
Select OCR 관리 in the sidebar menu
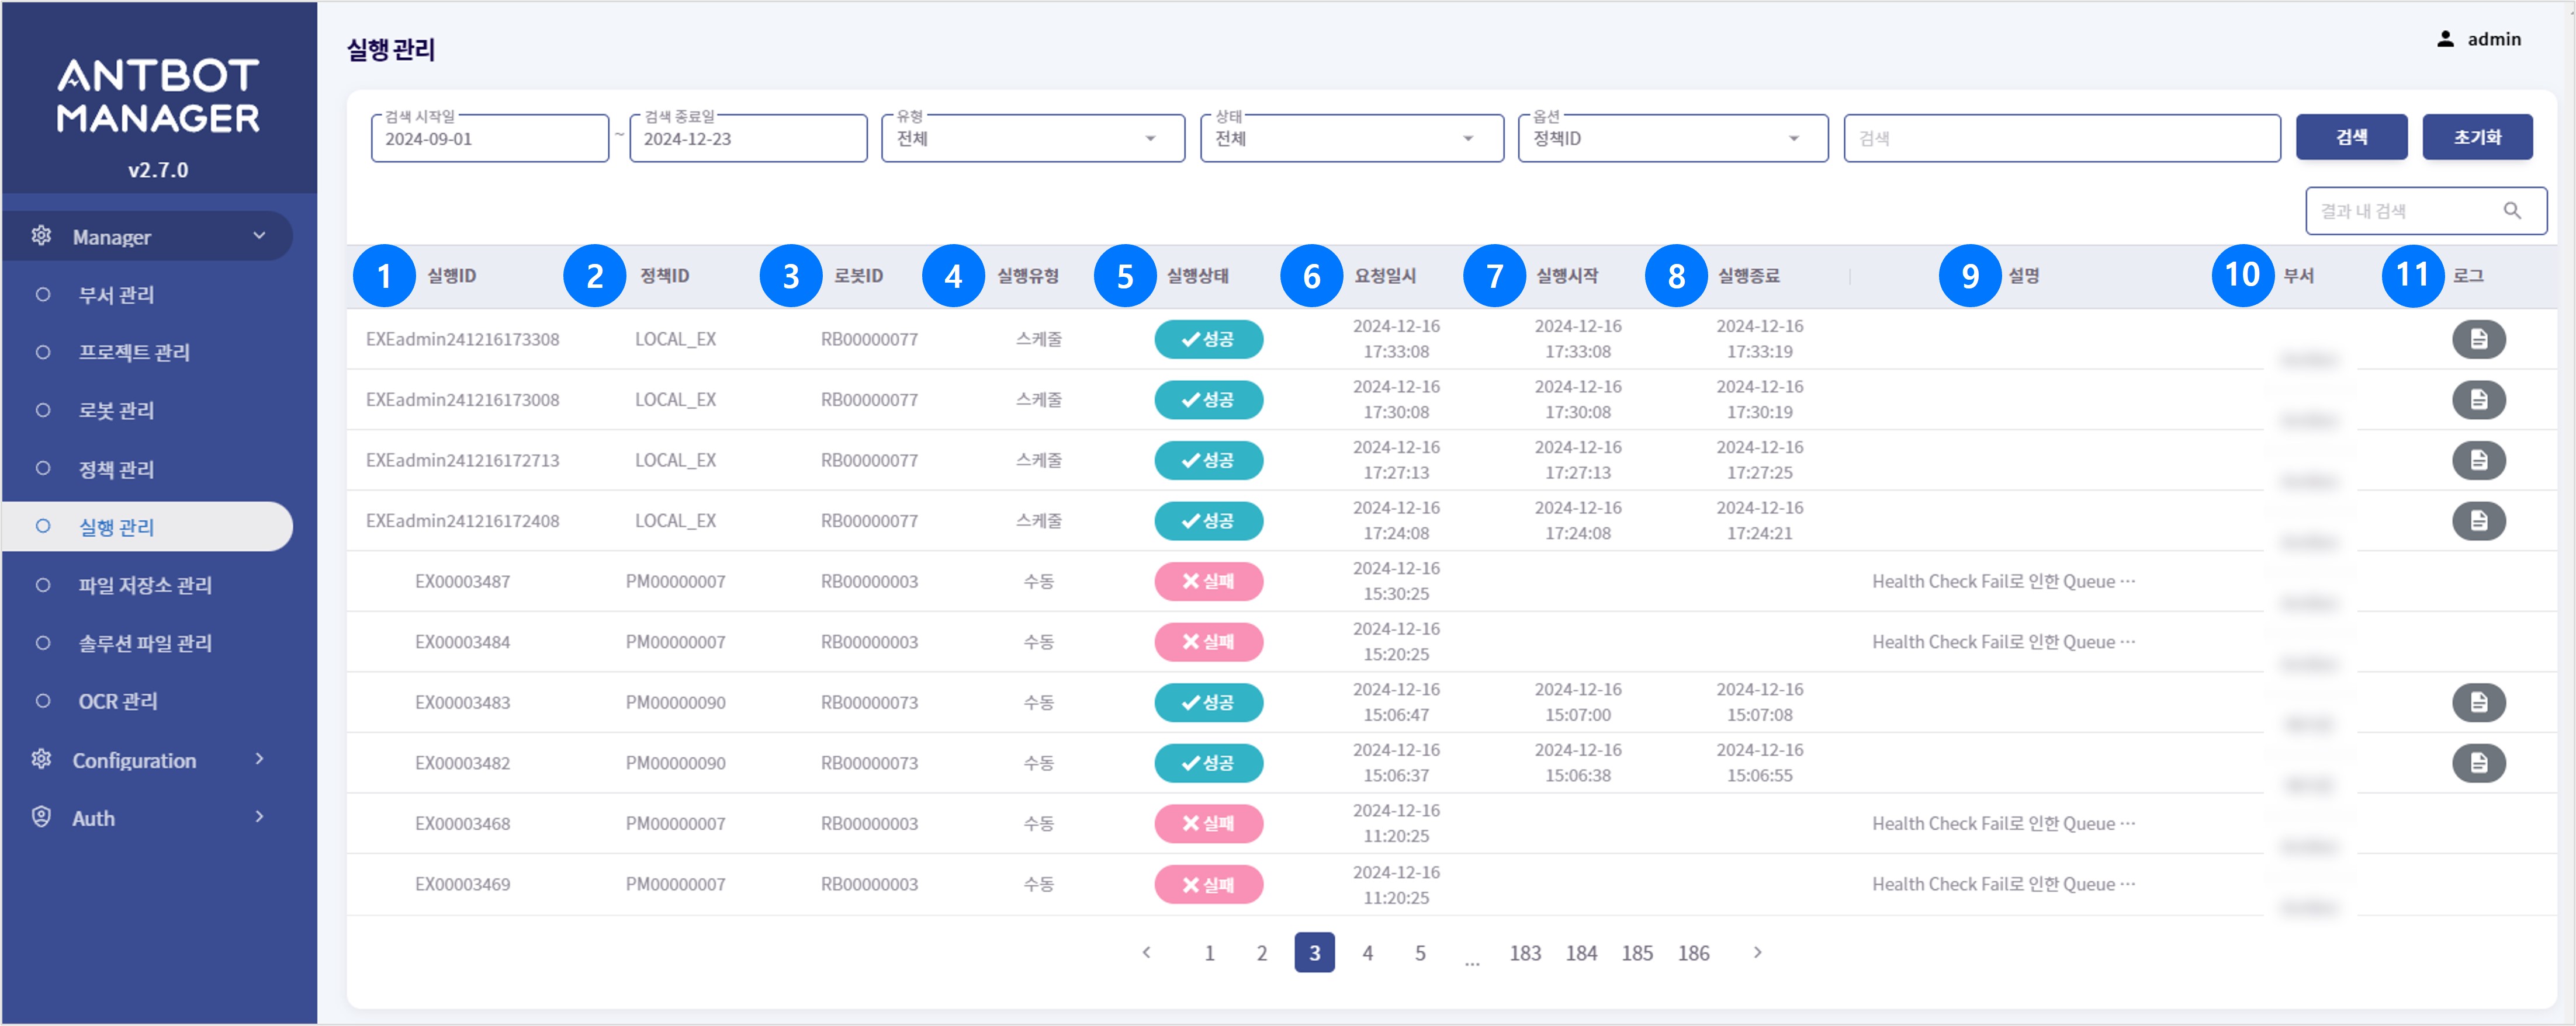pyautogui.click(x=117, y=701)
